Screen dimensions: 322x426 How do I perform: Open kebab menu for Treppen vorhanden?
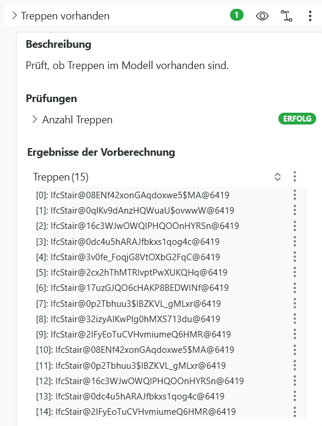[310, 16]
